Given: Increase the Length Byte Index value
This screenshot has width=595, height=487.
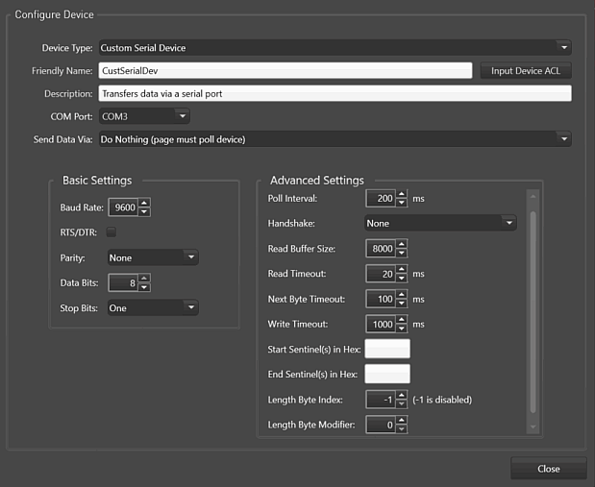Looking at the screenshot, I should tap(402, 395).
